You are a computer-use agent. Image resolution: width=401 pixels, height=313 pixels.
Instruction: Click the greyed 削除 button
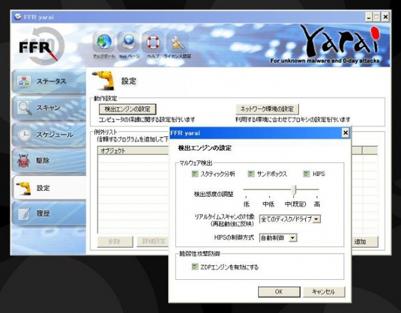115,242
